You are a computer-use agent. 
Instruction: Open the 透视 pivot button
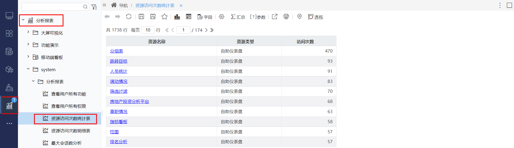(x=315, y=17)
